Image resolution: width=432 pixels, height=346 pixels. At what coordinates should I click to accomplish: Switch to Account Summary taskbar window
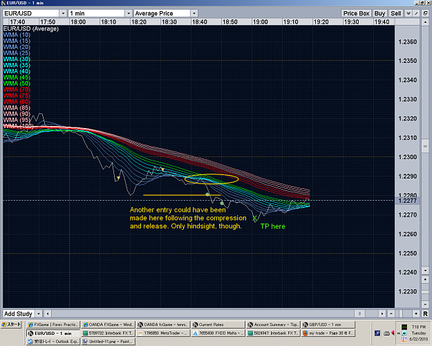(x=272, y=325)
